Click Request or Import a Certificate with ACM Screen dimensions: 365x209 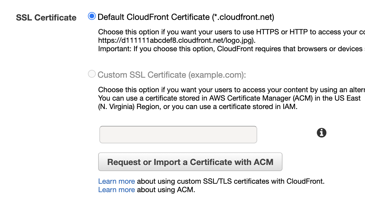coord(190,162)
